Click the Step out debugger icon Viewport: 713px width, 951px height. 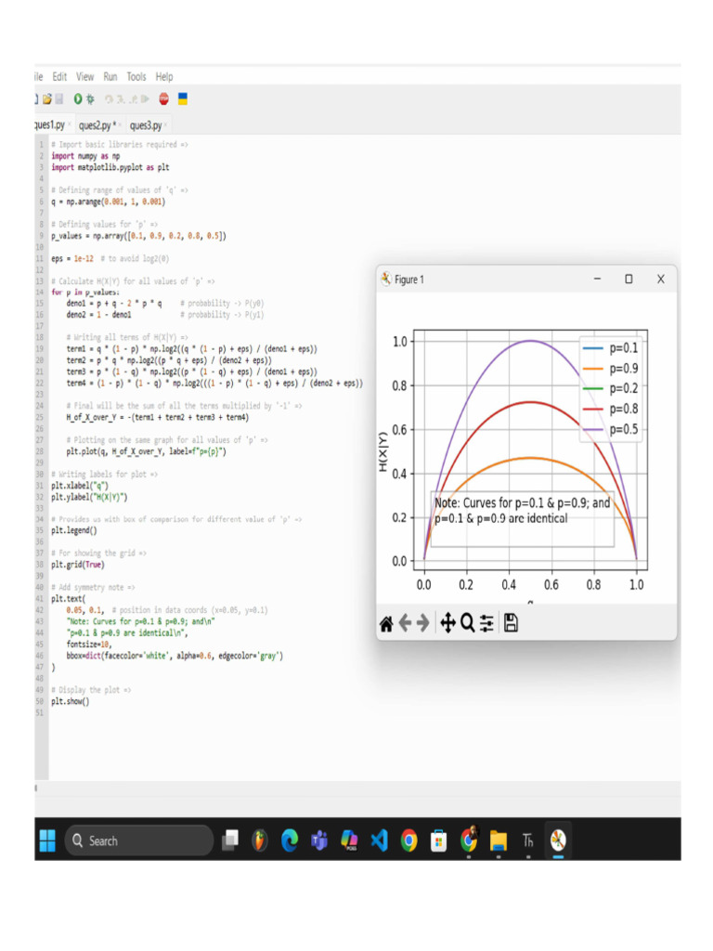pos(133,98)
